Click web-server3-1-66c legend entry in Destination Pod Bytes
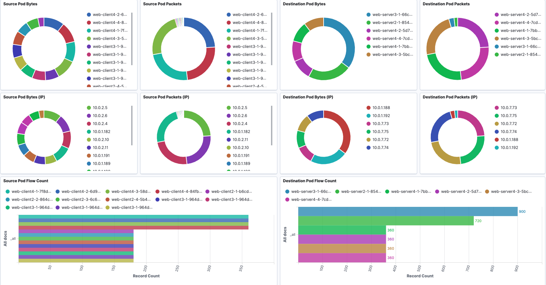Screen dimensions: 546x285 [390, 15]
